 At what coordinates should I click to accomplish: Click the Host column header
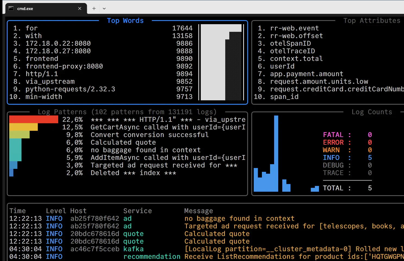tap(79, 211)
